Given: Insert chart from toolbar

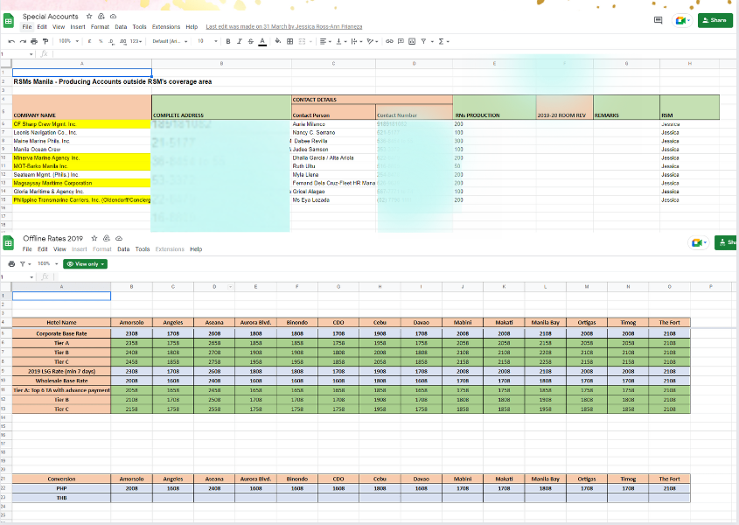Looking at the screenshot, I should 412,41.
